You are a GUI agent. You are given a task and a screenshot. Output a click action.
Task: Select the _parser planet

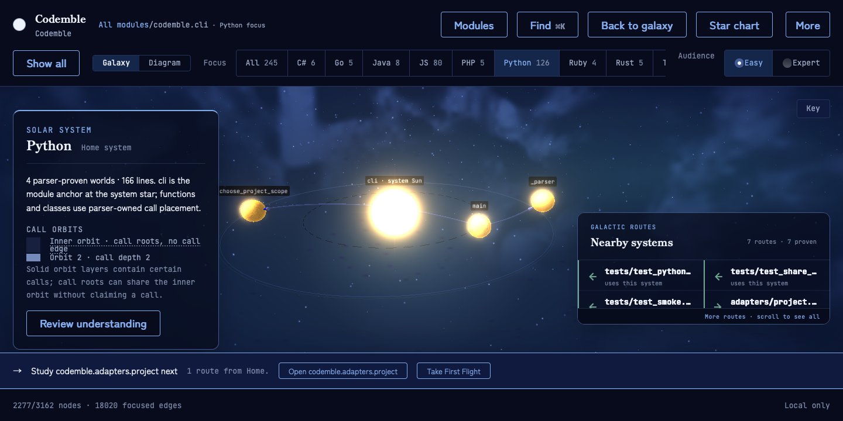click(543, 201)
